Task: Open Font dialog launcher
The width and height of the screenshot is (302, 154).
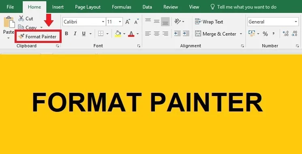Action: click(x=139, y=46)
